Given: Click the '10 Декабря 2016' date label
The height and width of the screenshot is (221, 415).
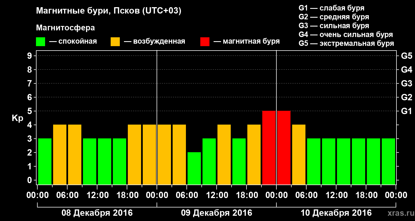Looking at the screenshot, I should point(336,213).
